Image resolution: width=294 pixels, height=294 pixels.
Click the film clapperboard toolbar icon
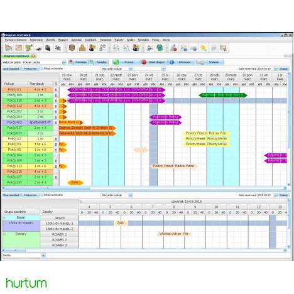coord(48,48)
